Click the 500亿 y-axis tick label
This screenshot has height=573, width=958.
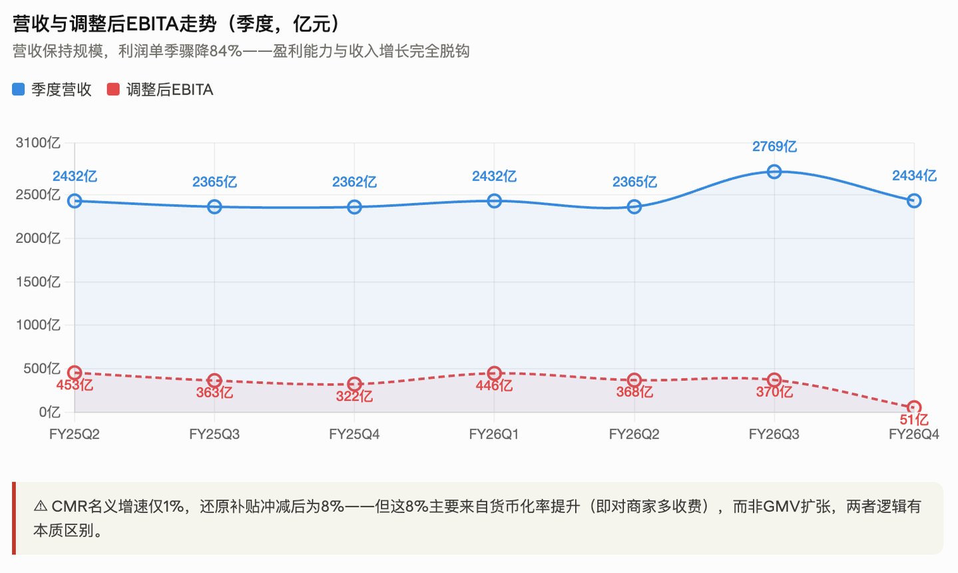click(x=41, y=369)
